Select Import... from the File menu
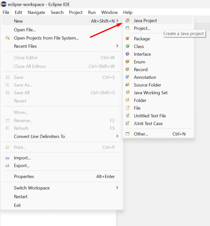Image resolution: width=210 pixels, height=226 pixels. pos(62,158)
